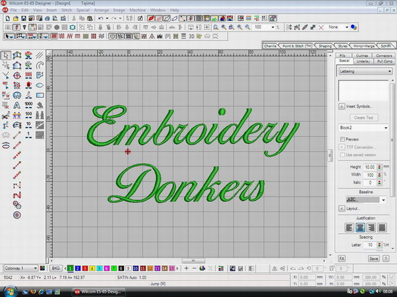Click the Insert Symbols button
The width and height of the screenshot is (397, 297).
point(357,106)
